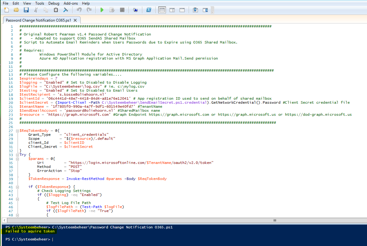Copy selection to clipboard
This screenshot has height=246, width=367.
click(x=46, y=10)
